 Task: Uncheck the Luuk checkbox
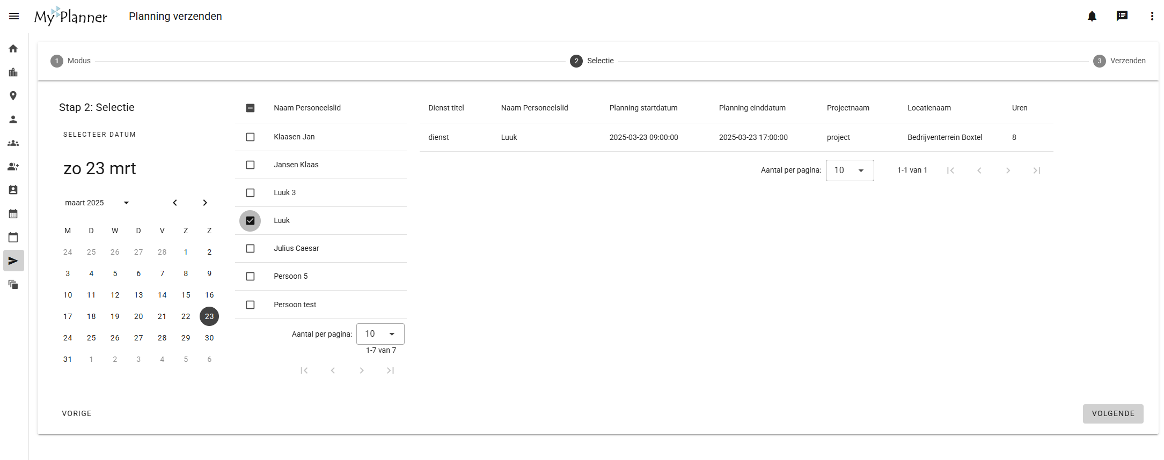coord(250,221)
